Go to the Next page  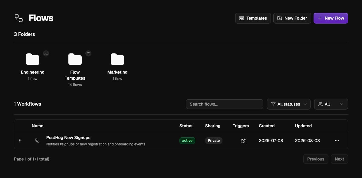[x=339, y=159]
